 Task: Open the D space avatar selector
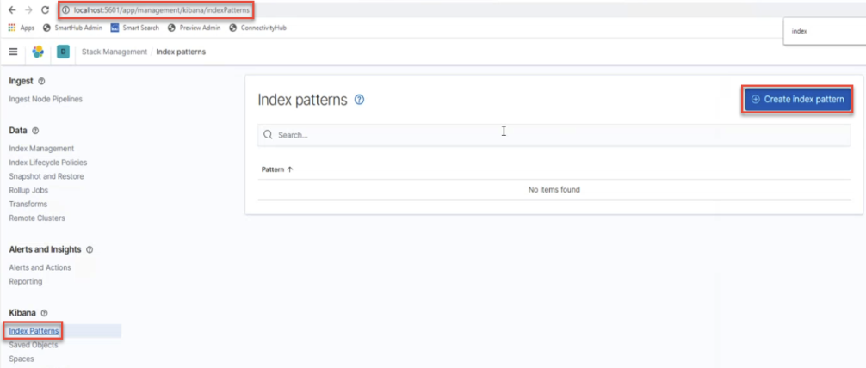pyautogui.click(x=63, y=52)
